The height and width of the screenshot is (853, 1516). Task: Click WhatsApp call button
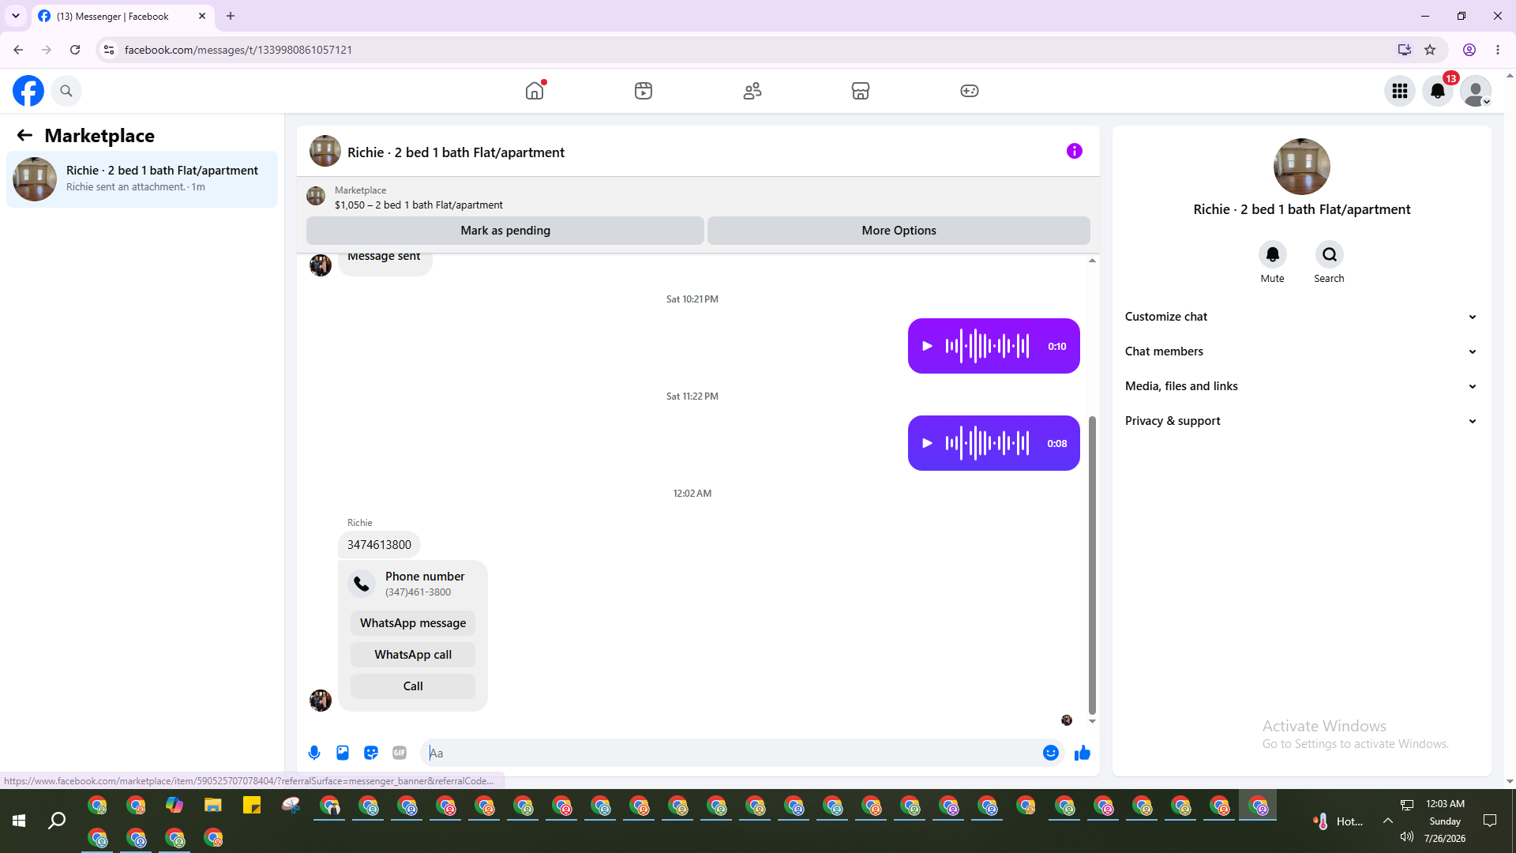click(413, 655)
